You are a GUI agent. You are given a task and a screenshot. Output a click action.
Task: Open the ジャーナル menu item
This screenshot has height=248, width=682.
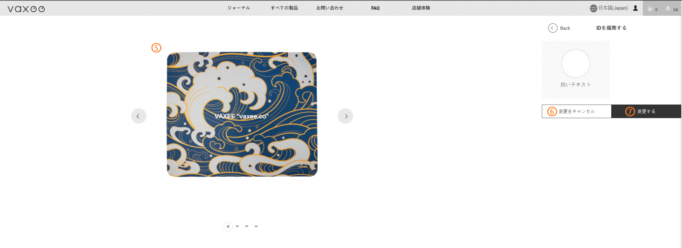click(x=239, y=8)
